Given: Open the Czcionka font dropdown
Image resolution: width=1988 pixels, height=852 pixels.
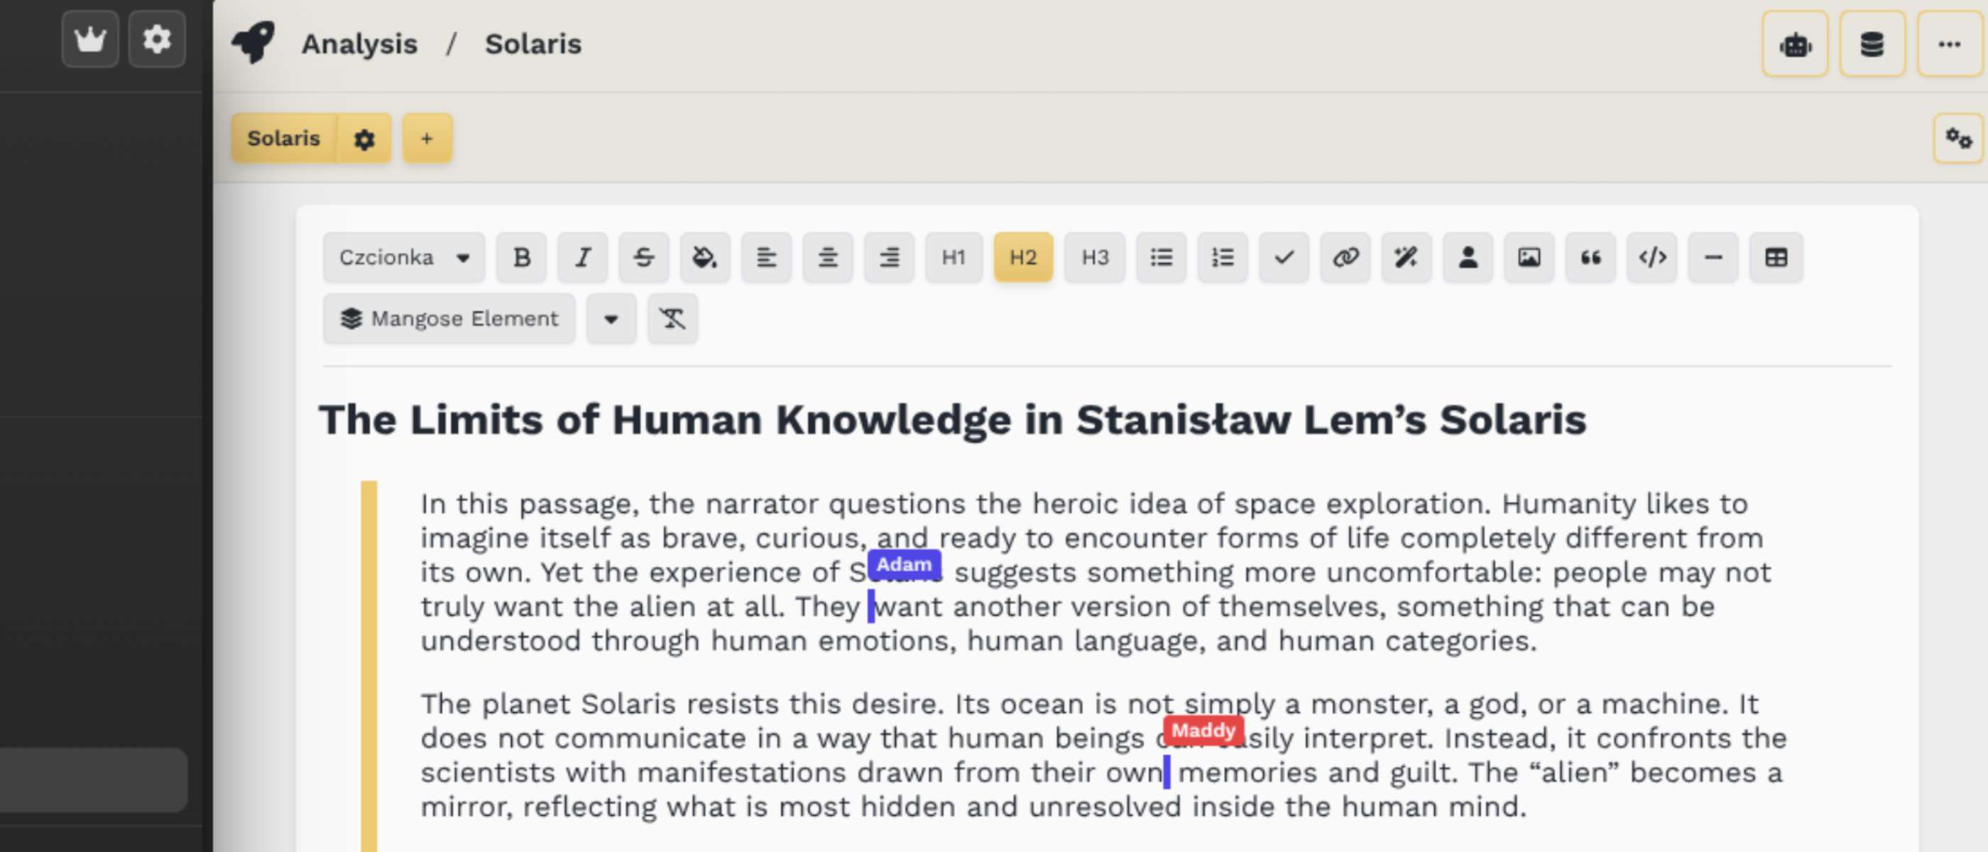Looking at the screenshot, I should [403, 257].
